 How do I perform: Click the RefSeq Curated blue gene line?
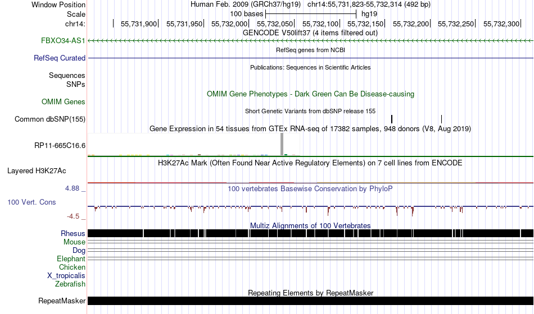pos(311,58)
